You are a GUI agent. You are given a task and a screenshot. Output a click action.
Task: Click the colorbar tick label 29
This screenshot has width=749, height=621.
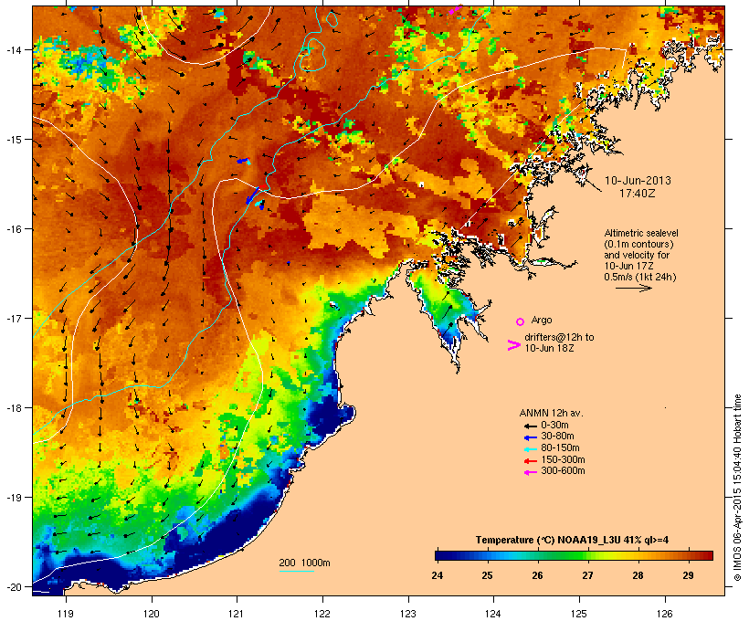click(x=688, y=575)
